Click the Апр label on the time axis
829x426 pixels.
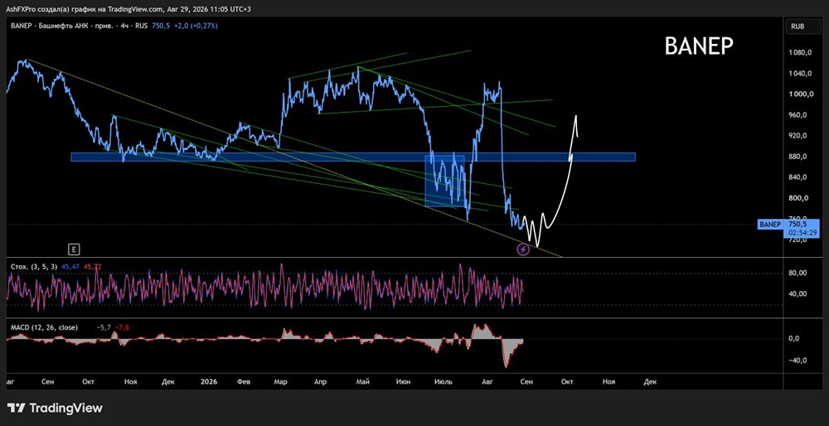[320, 381]
